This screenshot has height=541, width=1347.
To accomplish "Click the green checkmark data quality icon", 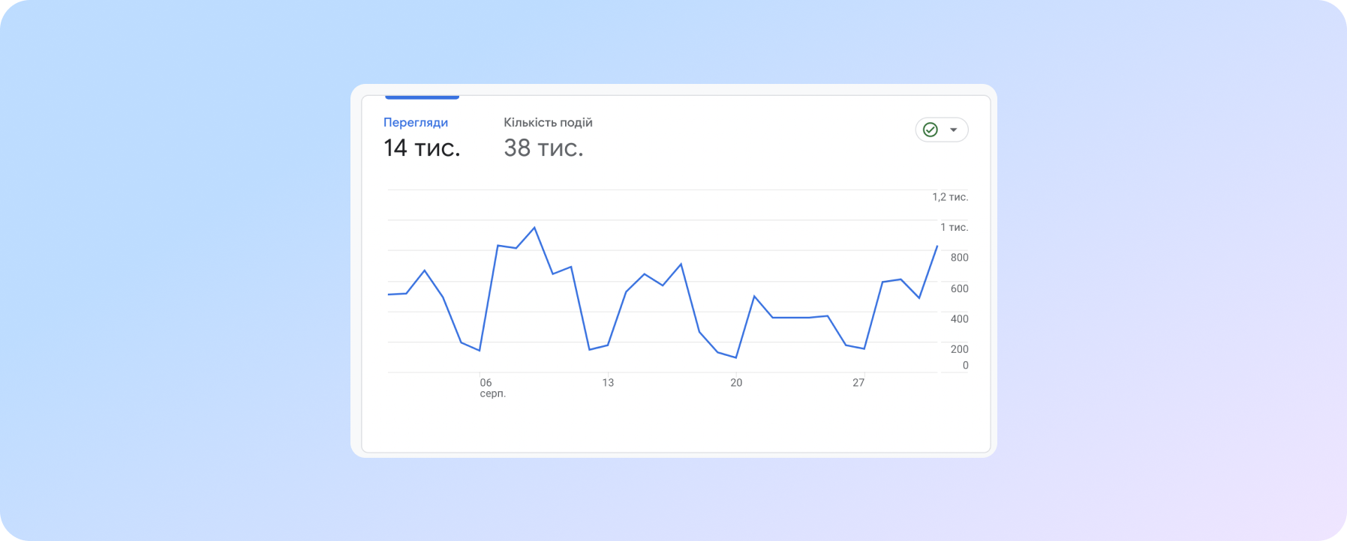I will pos(931,130).
